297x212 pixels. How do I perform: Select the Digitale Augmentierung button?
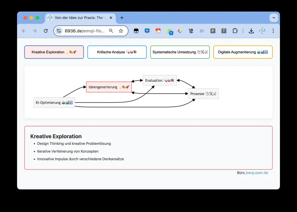[243, 52]
